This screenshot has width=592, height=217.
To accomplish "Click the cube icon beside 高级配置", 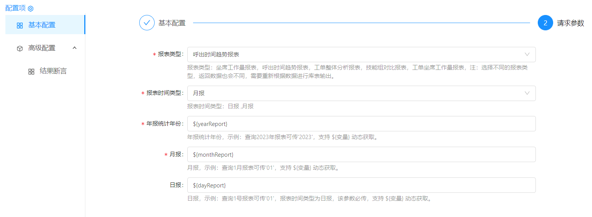I will (x=20, y=48).
